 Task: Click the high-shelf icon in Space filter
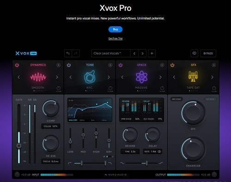click(161, 163)
